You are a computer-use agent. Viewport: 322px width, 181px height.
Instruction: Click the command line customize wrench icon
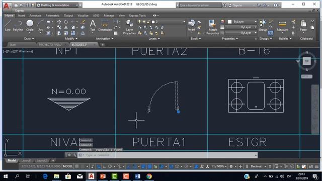pyautogui.click(x=74, y=155)
